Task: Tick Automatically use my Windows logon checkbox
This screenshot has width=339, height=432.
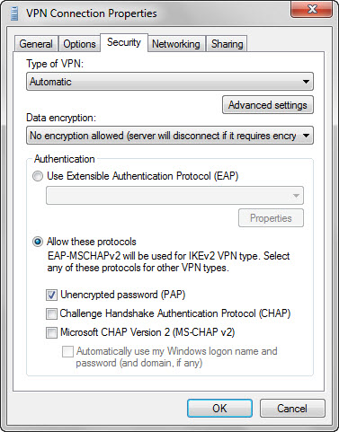Action: pos(67,351)
